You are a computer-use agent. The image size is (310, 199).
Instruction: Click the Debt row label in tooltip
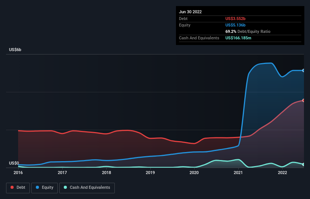click(183, 19)
